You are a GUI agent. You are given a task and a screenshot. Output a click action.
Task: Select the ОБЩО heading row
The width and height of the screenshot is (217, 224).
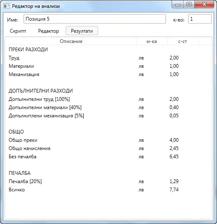[x=108, y=132]
